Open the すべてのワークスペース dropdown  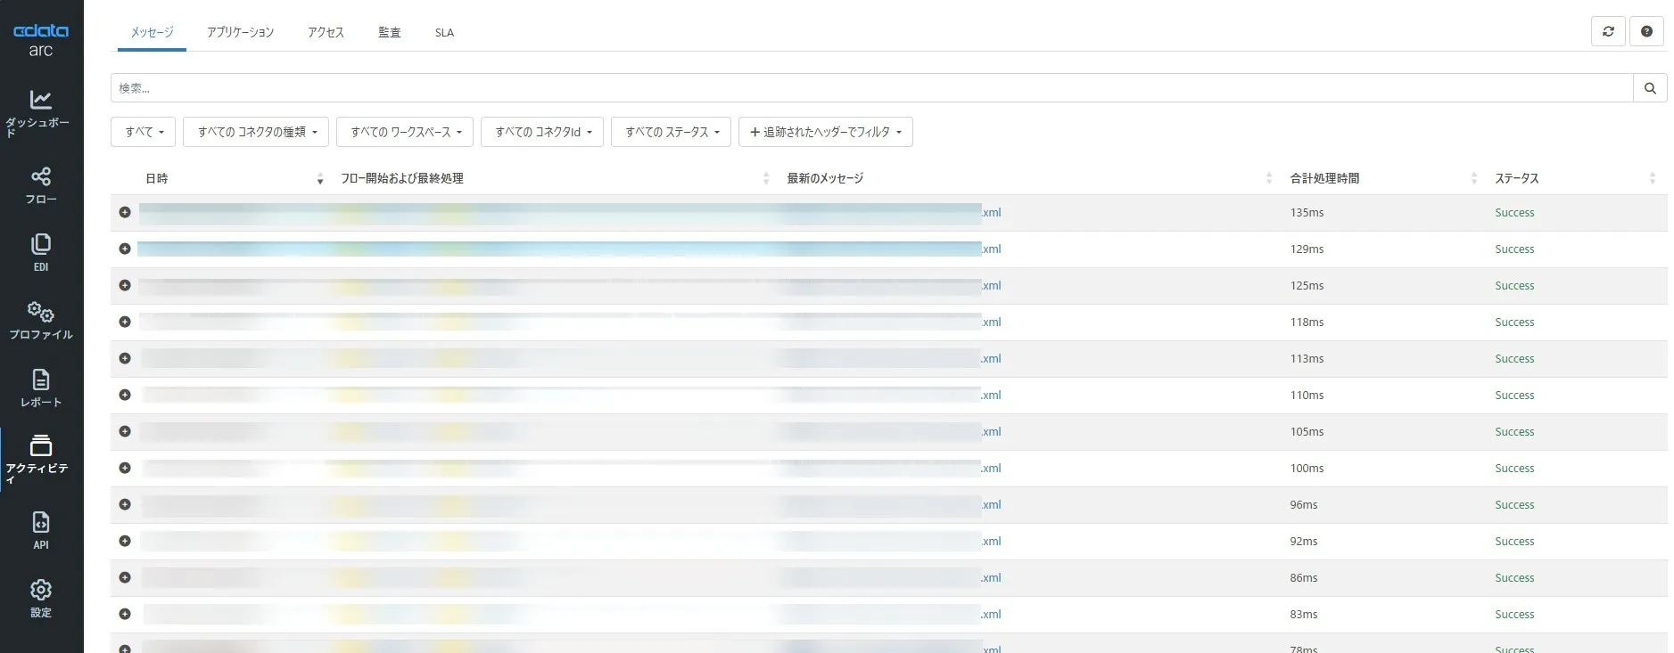[x=405, y=132]
